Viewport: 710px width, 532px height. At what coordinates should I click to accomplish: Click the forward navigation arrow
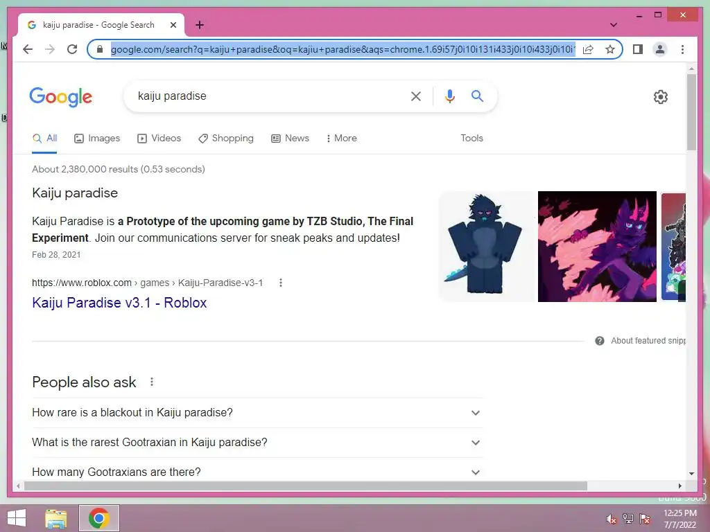(x=50, y=49)
